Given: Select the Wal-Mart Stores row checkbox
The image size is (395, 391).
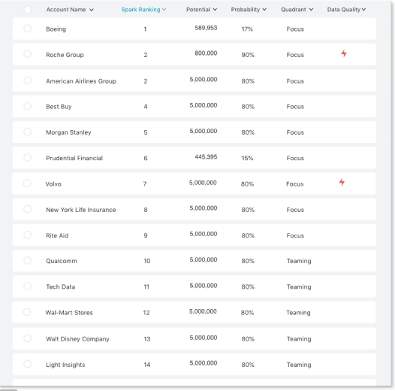Looking at the screenshot, I should click(27, 312).
